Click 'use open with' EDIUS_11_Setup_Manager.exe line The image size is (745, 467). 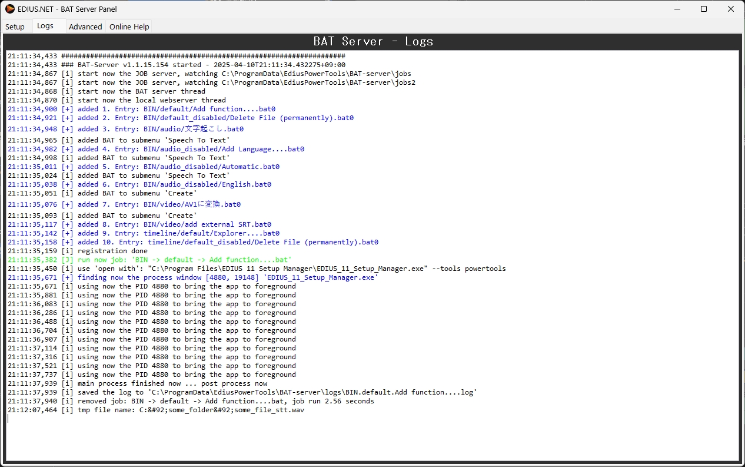click(x=257, y=269)
